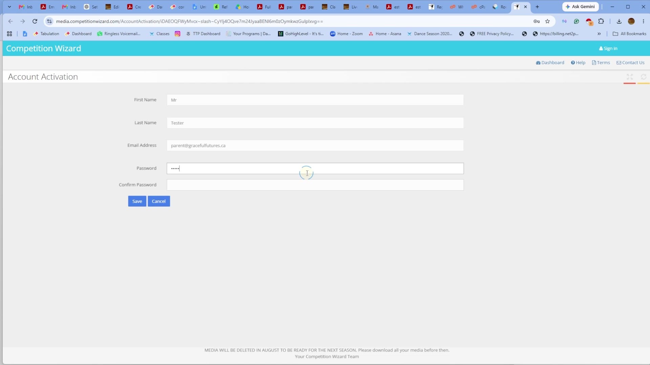Image resolution: width=650 pixels, height=365 pixels.
Task: Open the Home - Asana bookmark
Action: pos(385,34)
